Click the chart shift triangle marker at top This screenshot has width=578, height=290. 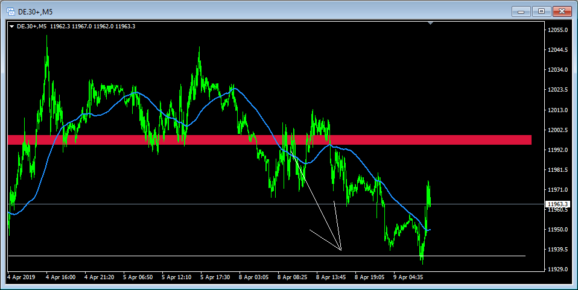(430, 24)
